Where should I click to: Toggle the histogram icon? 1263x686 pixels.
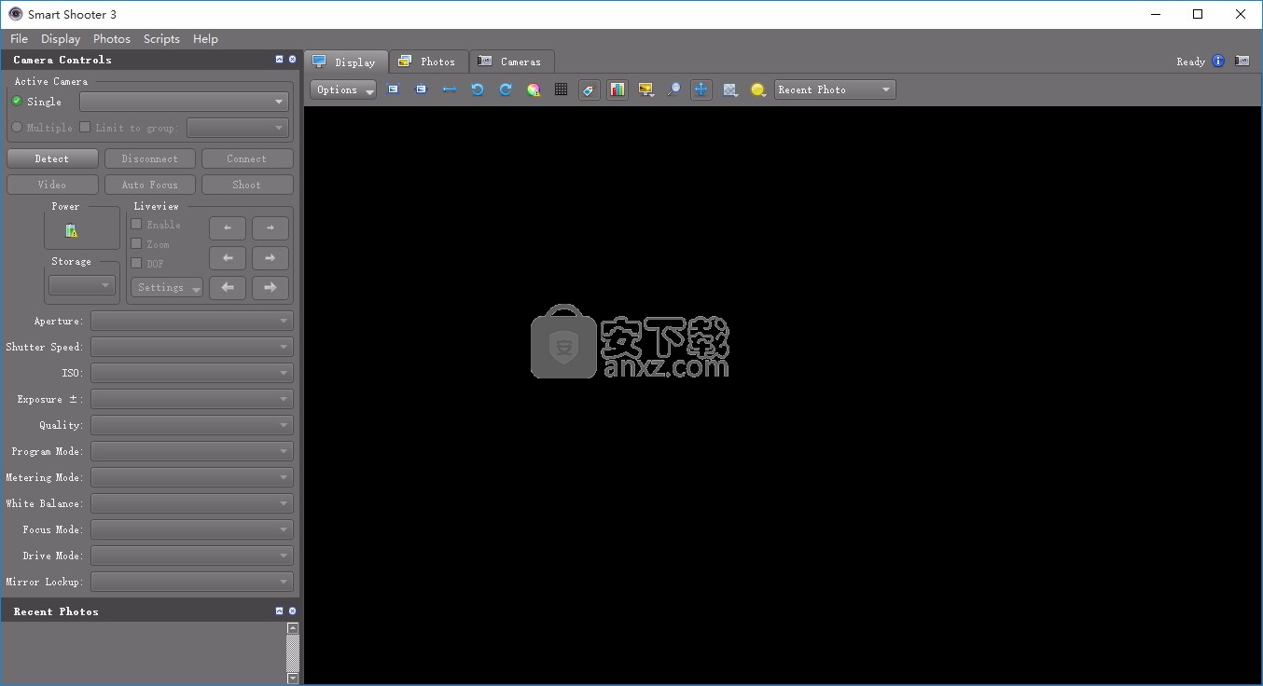pos(618,89)
